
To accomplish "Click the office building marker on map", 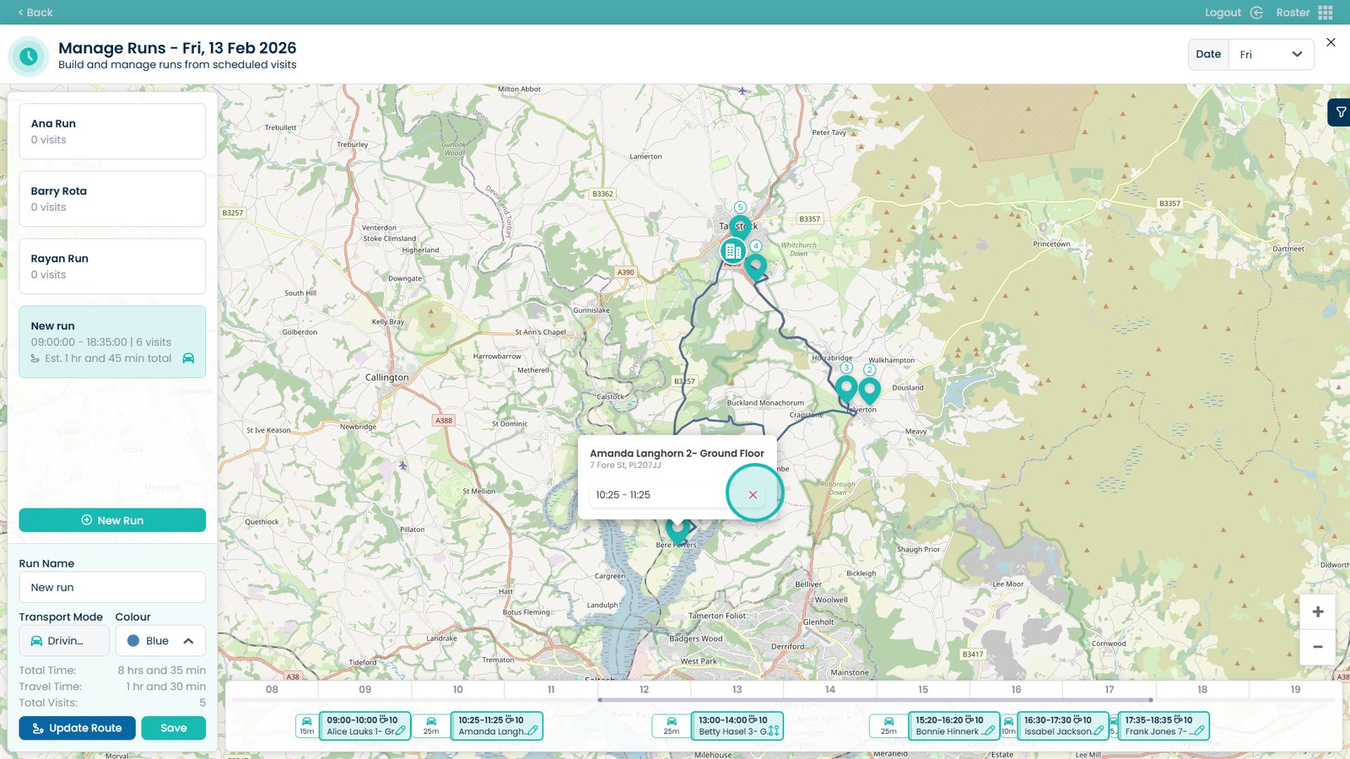I will pyautogui.click(x=732, y=250).
